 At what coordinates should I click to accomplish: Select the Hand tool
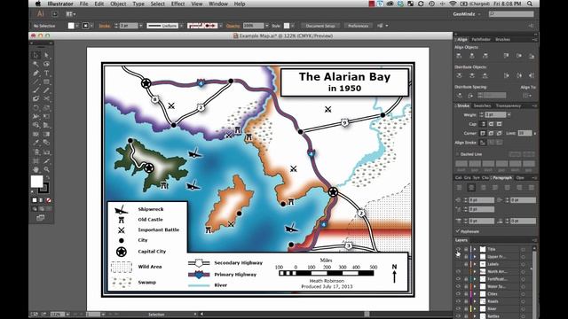point(35,169)
